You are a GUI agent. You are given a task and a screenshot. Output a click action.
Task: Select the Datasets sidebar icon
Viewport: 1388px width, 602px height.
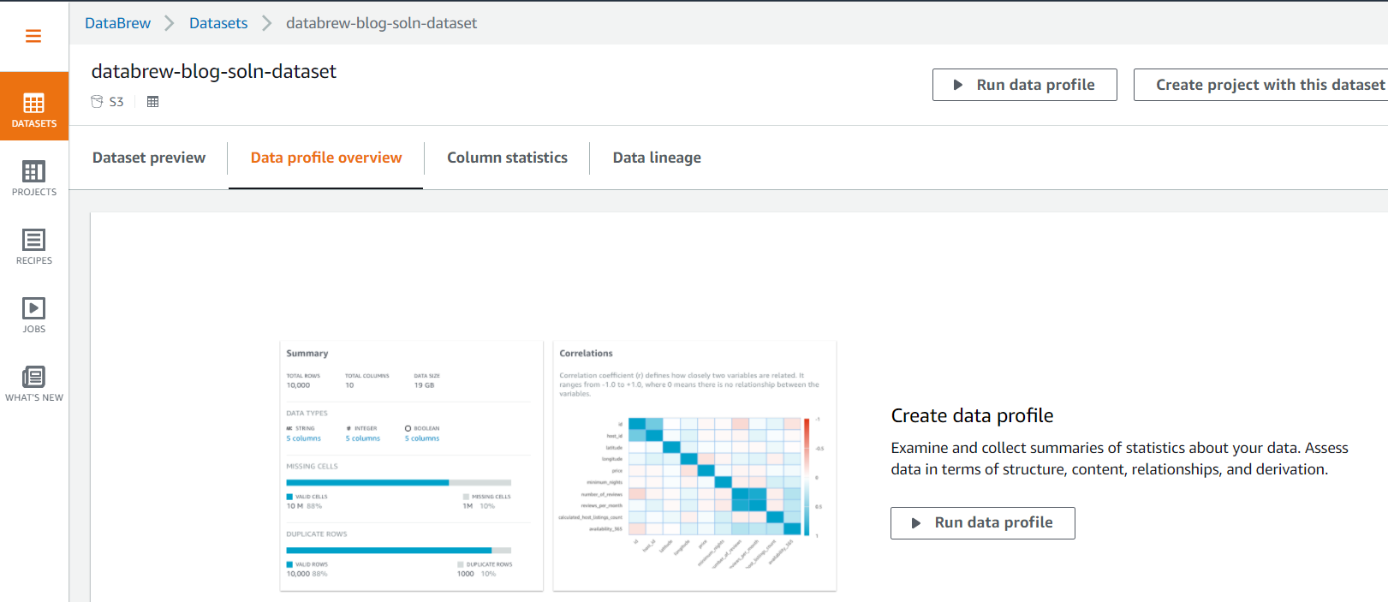click(34, 106)
